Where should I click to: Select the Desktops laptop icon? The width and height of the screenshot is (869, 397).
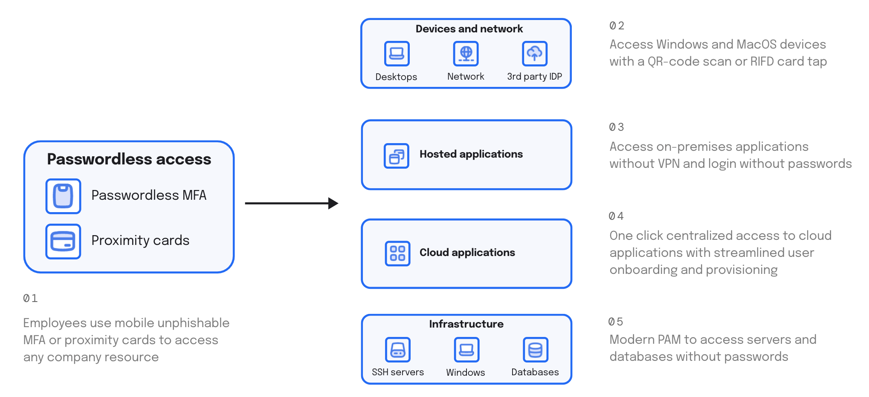(x=397, y=54)
